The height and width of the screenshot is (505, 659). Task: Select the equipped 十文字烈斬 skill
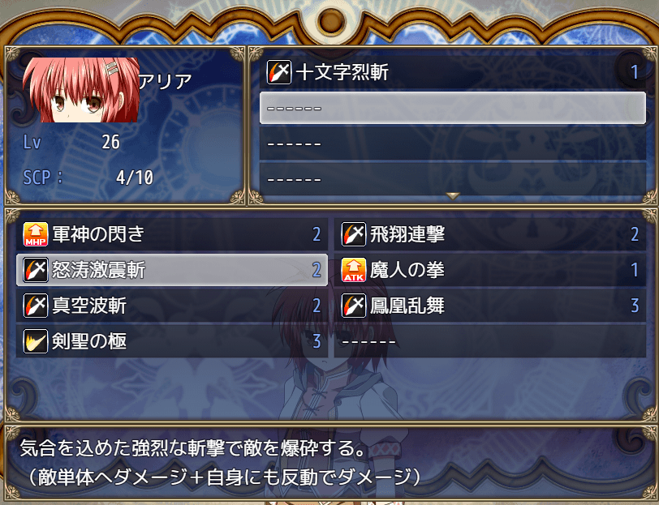point(453,72)
